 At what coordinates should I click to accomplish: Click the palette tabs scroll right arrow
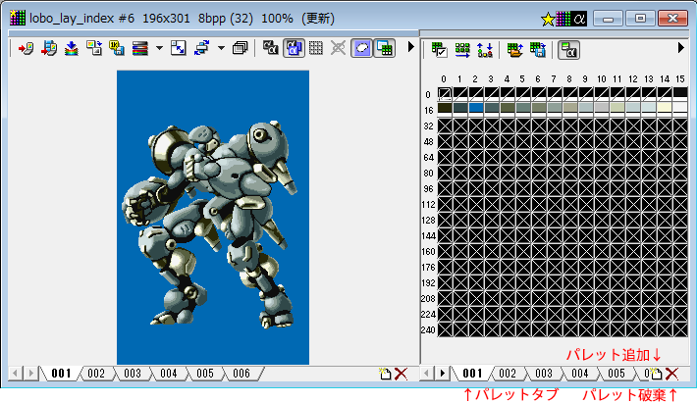[x=442, y=374]
